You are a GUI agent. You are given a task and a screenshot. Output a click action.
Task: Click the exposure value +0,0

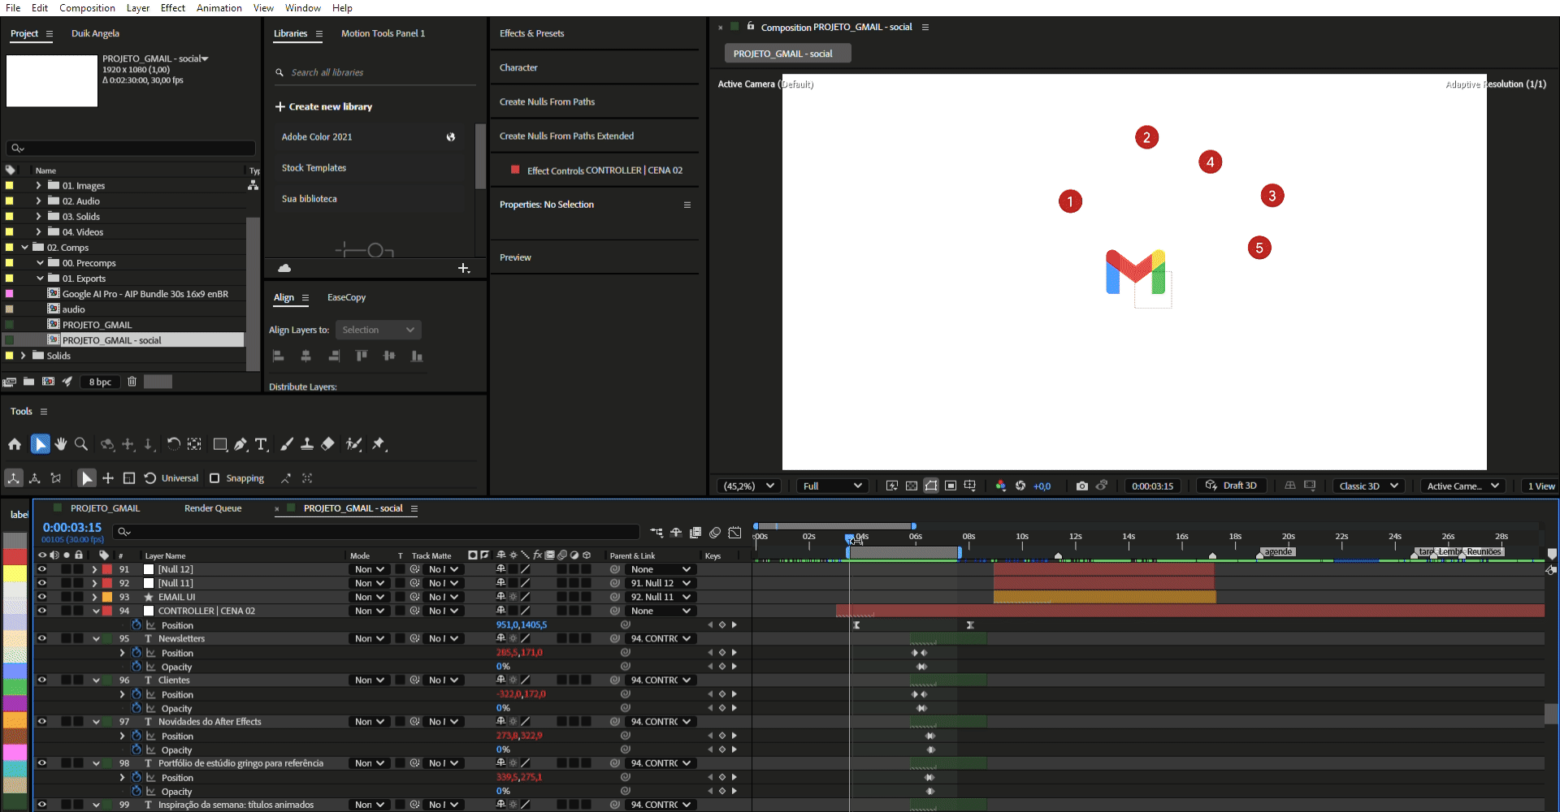1042,486
